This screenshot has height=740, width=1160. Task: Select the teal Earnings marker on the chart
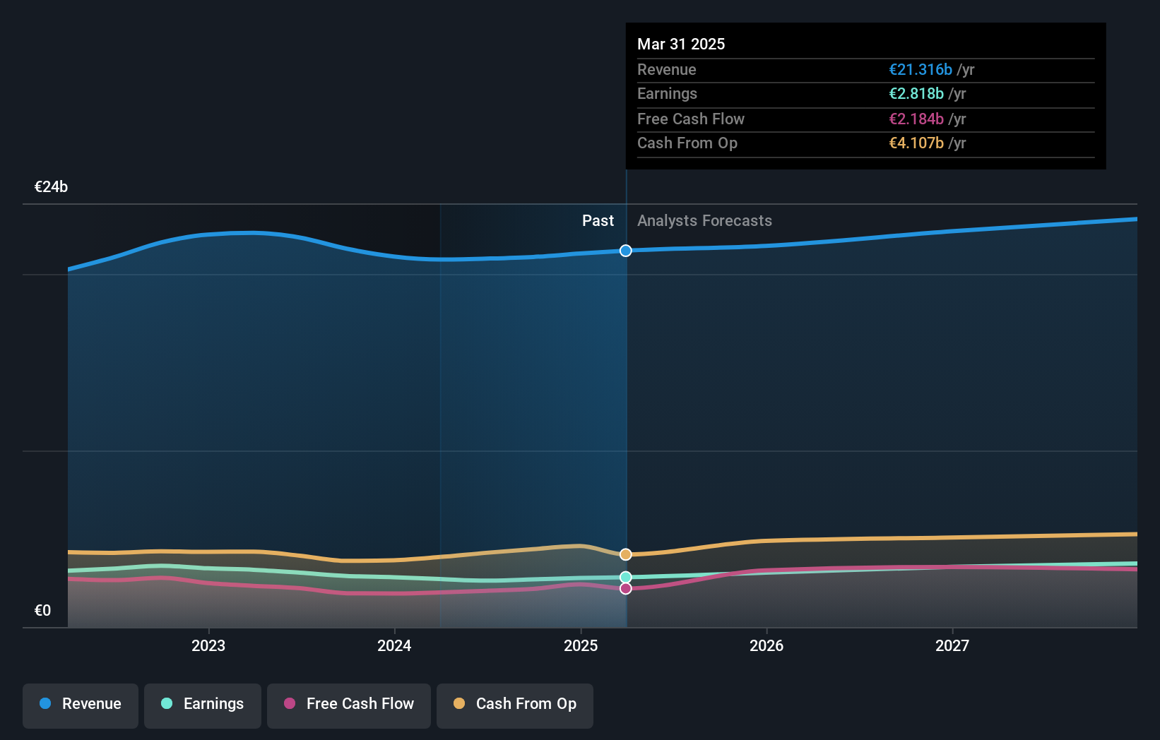[x=625, y=577]
